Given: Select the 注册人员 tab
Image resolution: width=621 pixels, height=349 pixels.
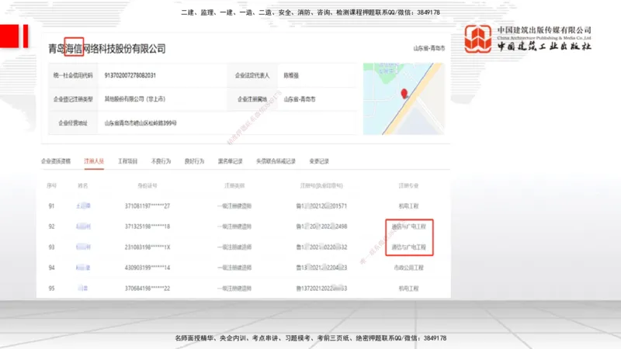Looking at the screenshot, I should 94,161.
